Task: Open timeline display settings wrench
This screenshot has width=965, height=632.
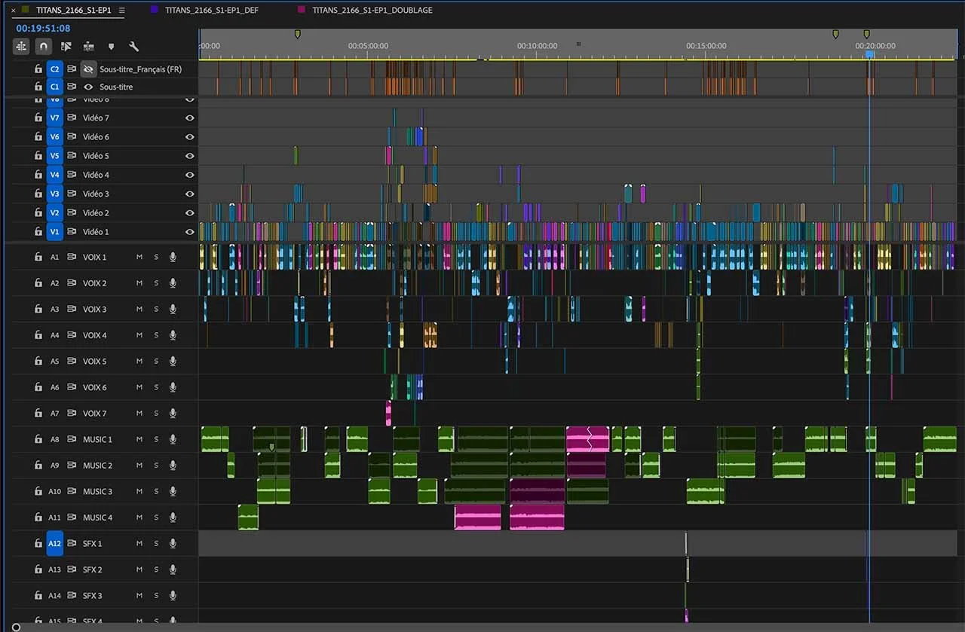Action: [x=134, y=47]
